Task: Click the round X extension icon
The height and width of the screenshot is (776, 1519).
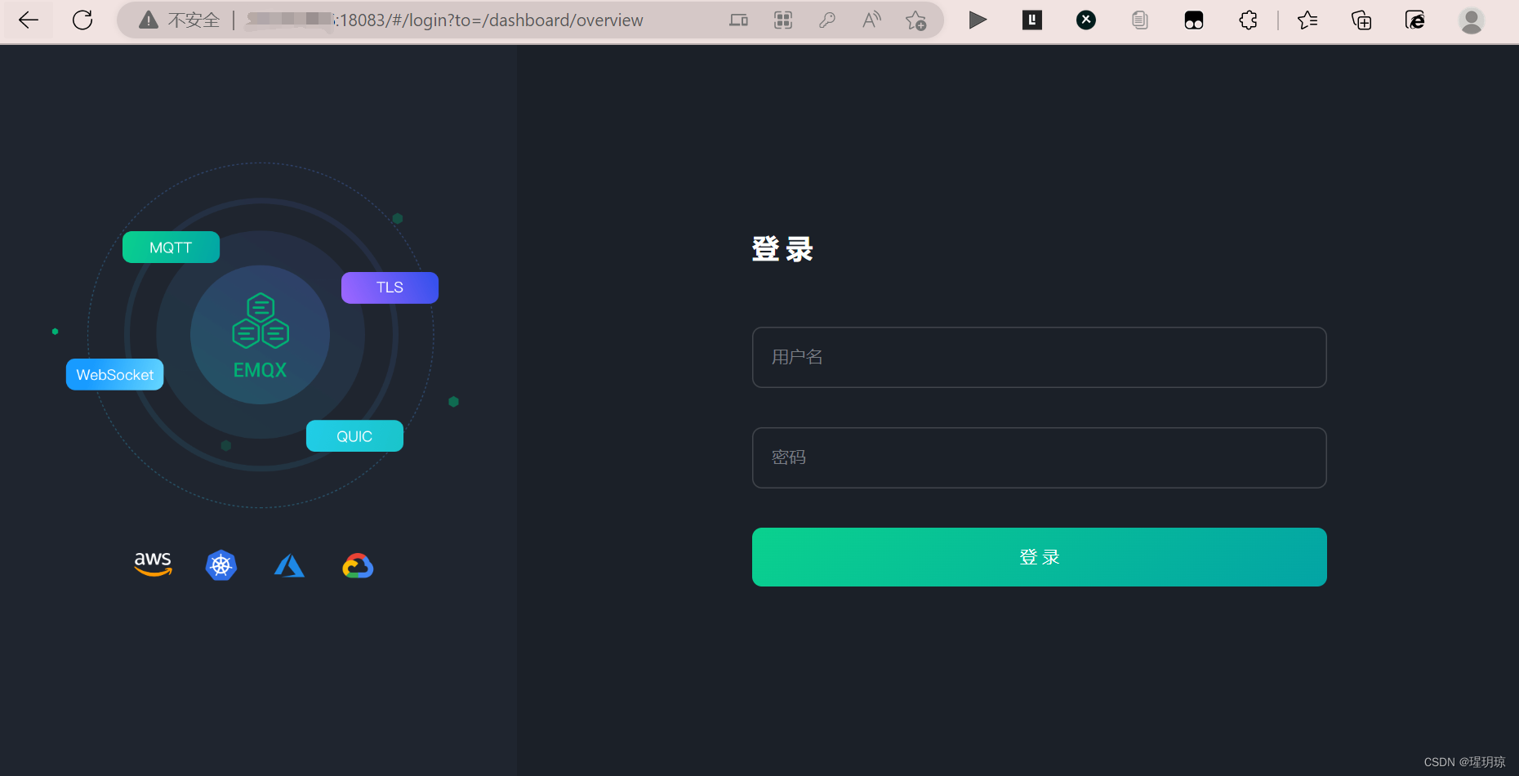Action: [x=1086, y=20]
